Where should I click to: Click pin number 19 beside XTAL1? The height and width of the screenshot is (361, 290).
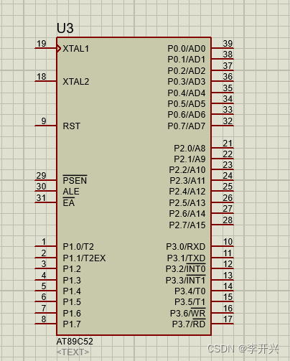coord(42,44)
